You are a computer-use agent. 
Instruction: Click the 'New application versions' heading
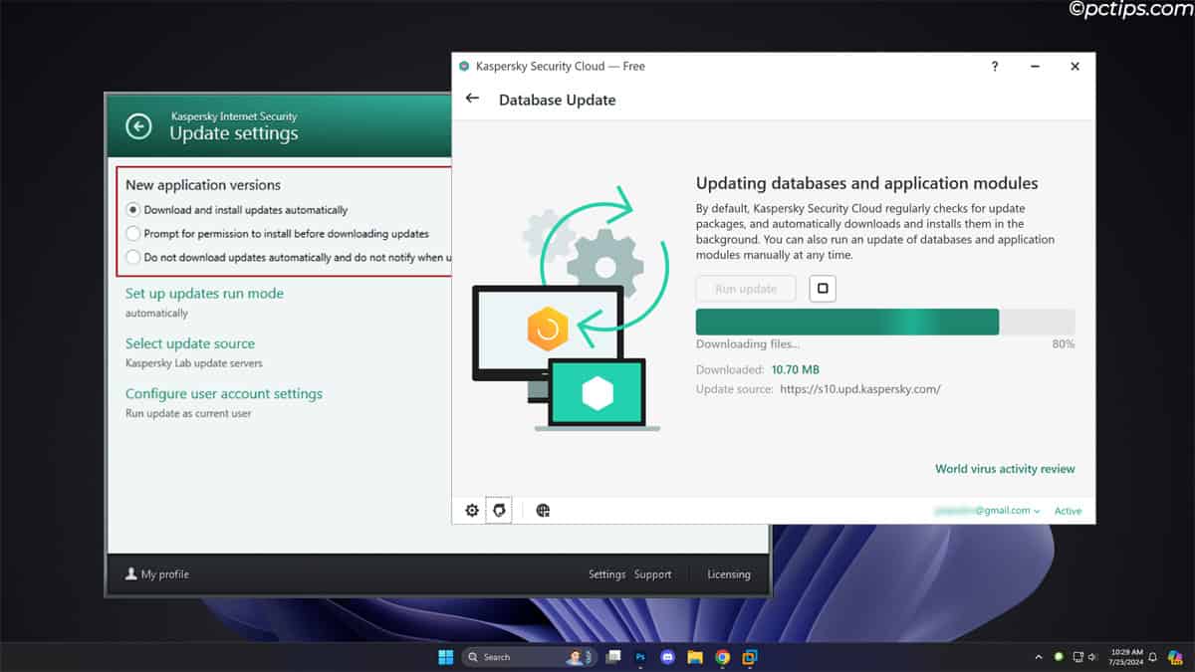(x=203, y=185)
